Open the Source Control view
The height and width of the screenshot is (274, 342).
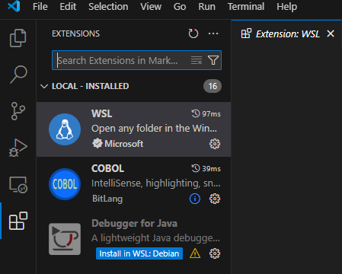click(x=18, y=111)
